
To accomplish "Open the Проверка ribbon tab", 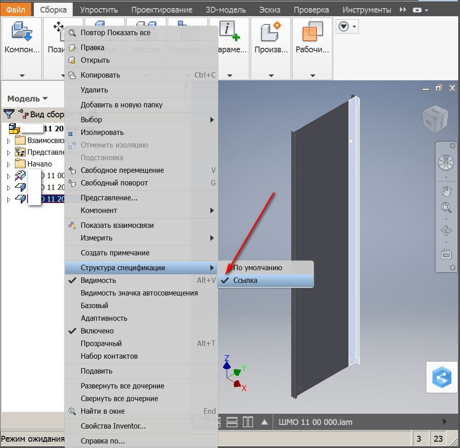I will point(311,9).
